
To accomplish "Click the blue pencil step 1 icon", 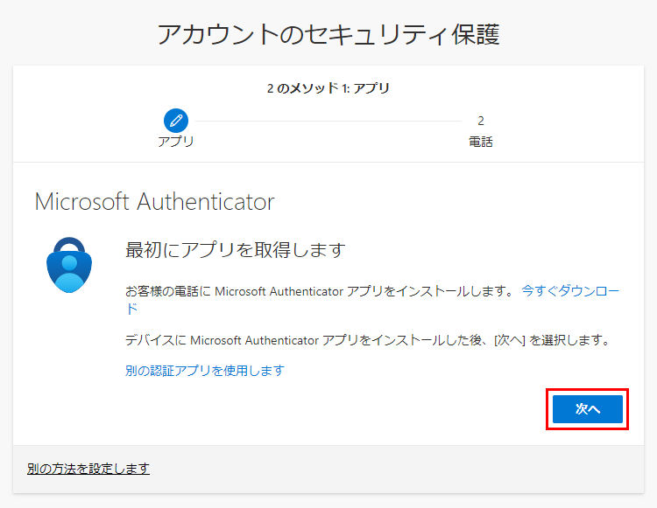I will (176, 121).
